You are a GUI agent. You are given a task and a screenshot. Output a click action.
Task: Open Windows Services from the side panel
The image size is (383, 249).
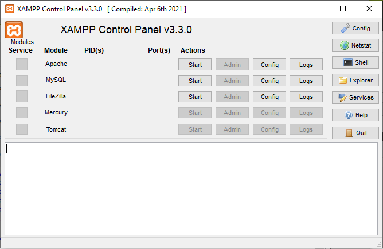coord(355,97)
